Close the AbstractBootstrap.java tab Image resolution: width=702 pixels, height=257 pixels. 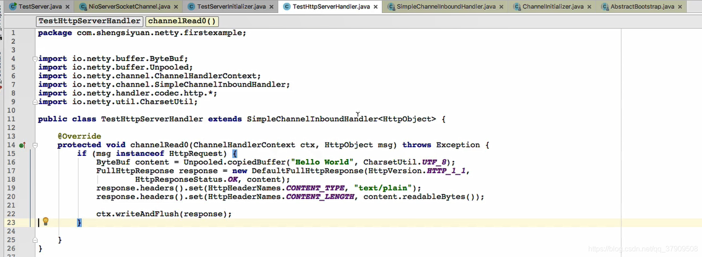pos(680,7)
